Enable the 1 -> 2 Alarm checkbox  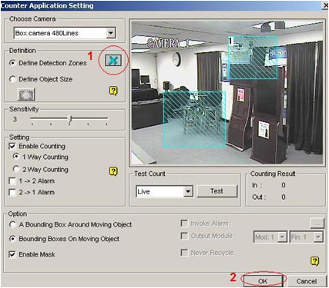pyautogui.click(x=12, y=181)
